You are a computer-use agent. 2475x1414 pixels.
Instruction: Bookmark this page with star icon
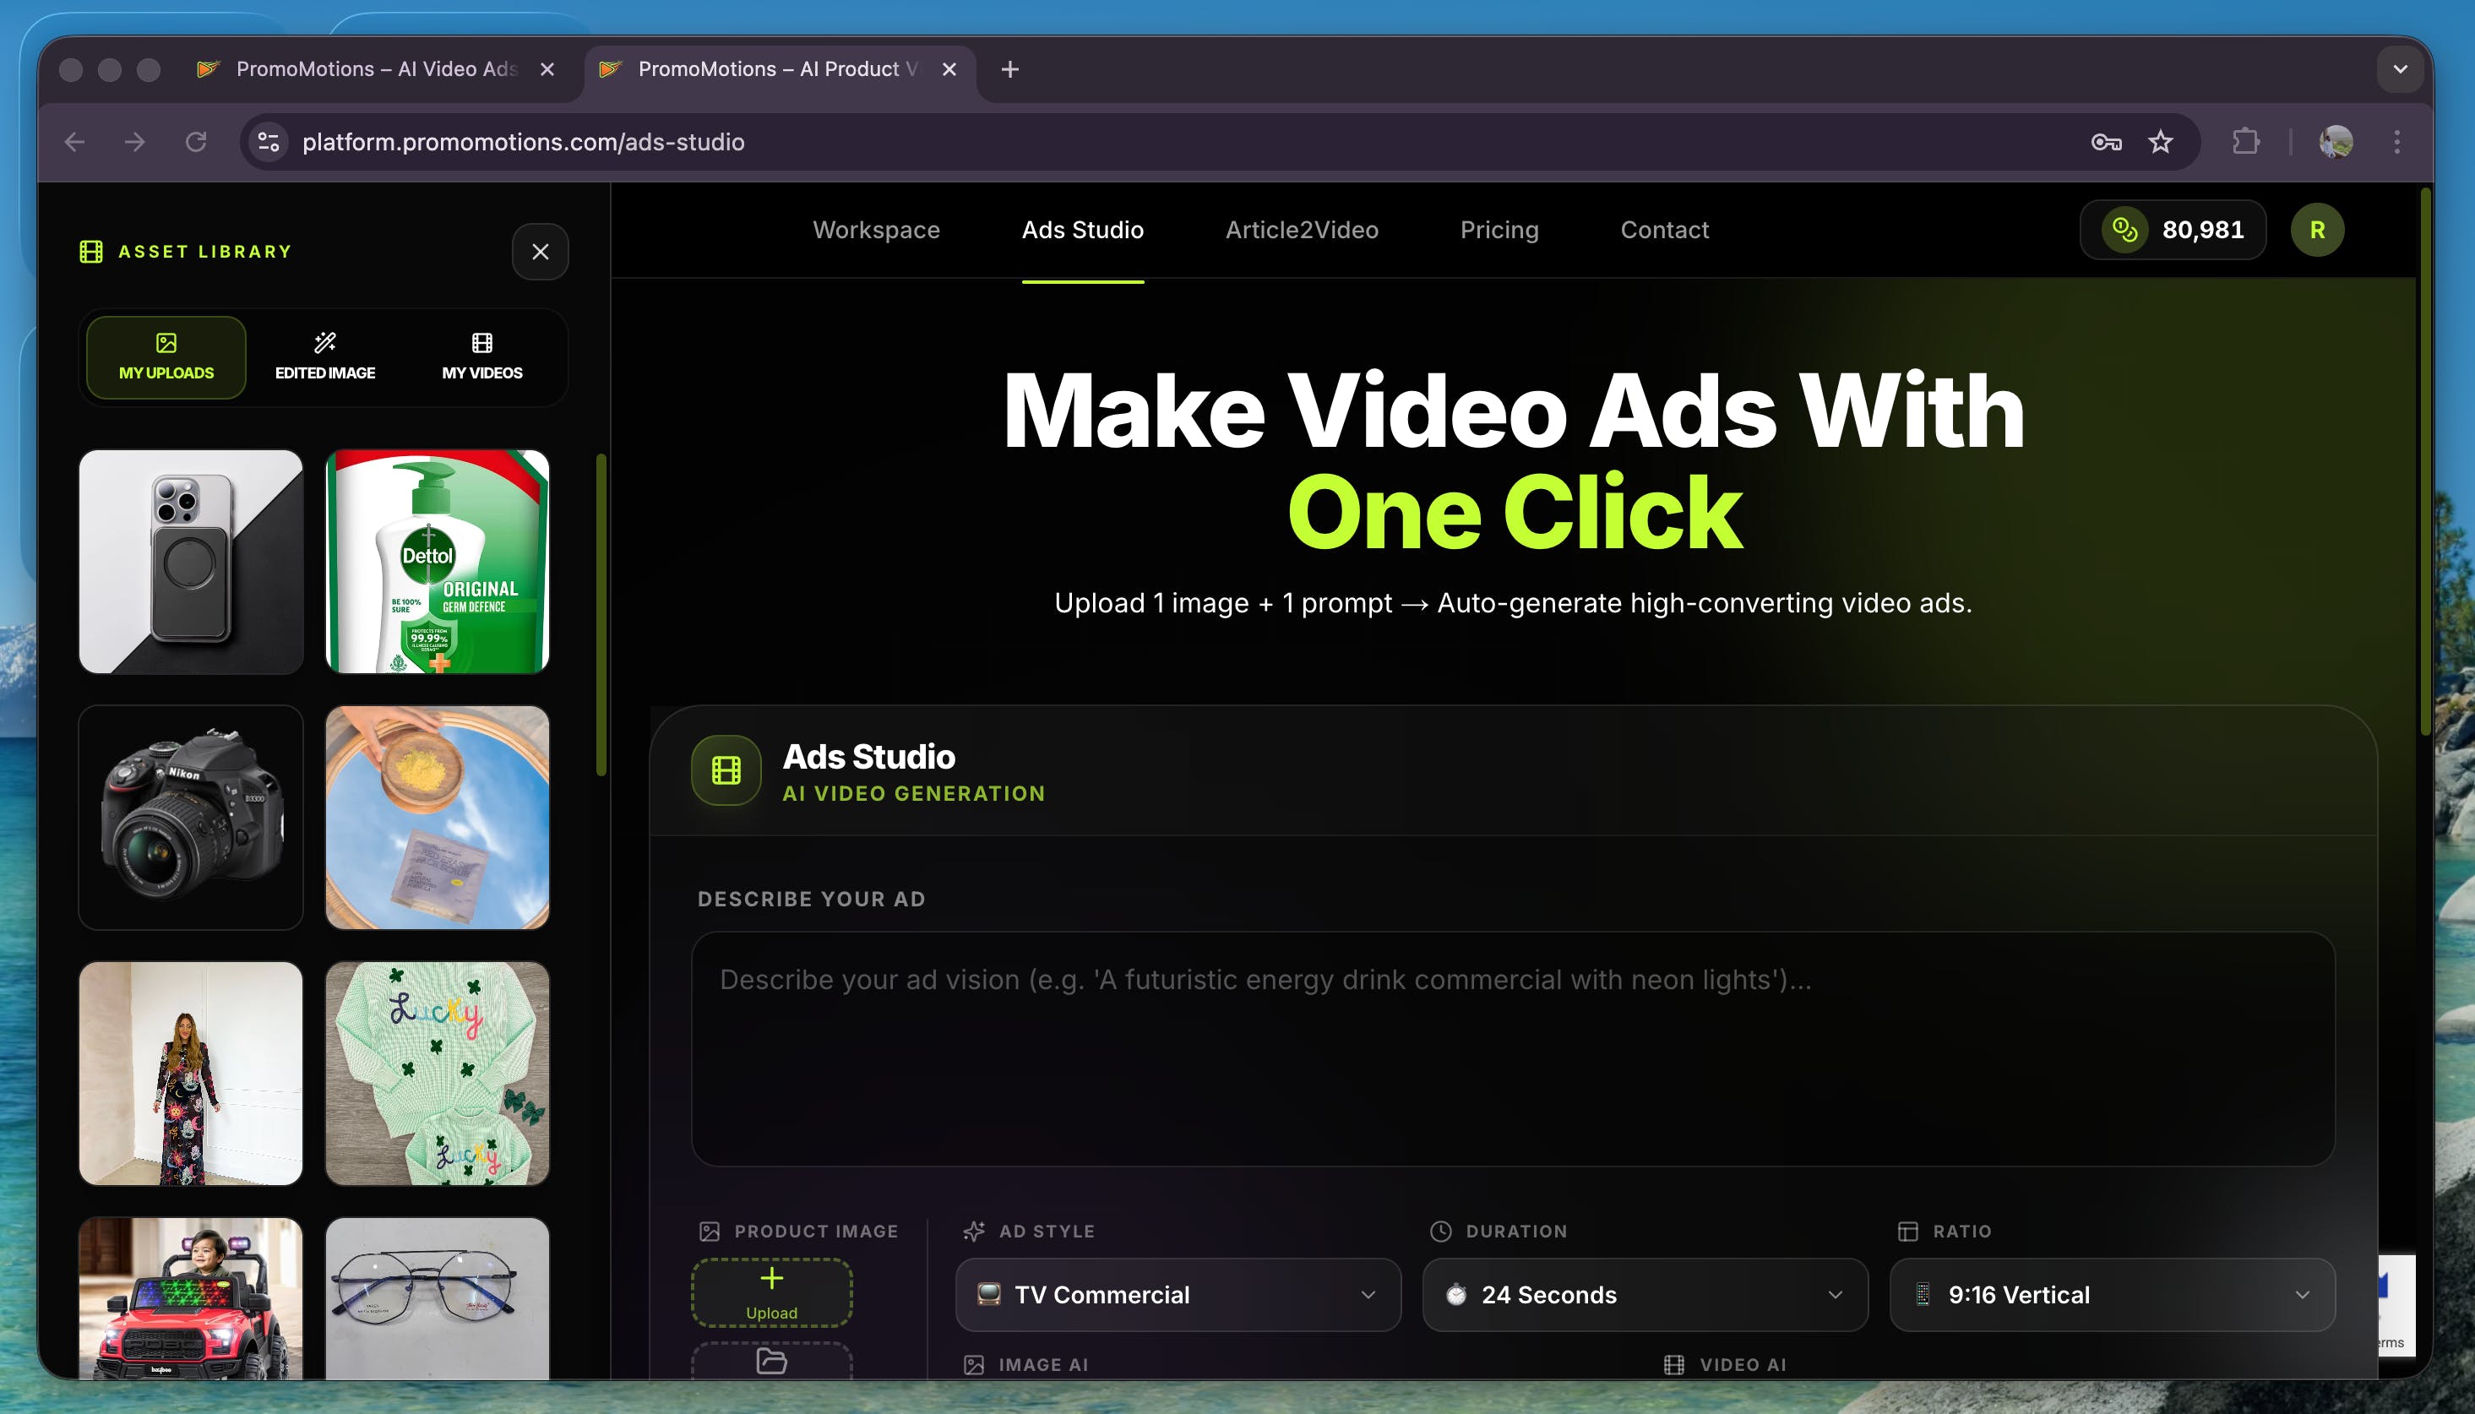2159,142
